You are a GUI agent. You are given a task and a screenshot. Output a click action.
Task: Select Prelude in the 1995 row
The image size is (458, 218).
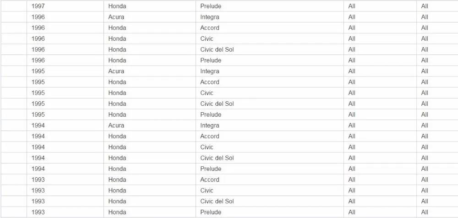210,114
